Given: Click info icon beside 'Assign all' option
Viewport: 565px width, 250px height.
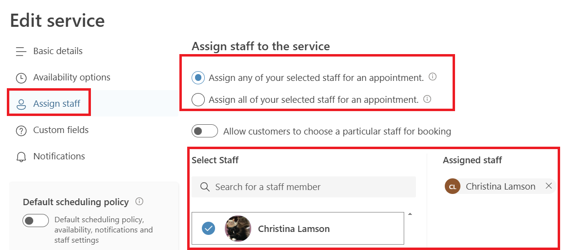Looking at the screenshot, I should click(x=427, y=99).
